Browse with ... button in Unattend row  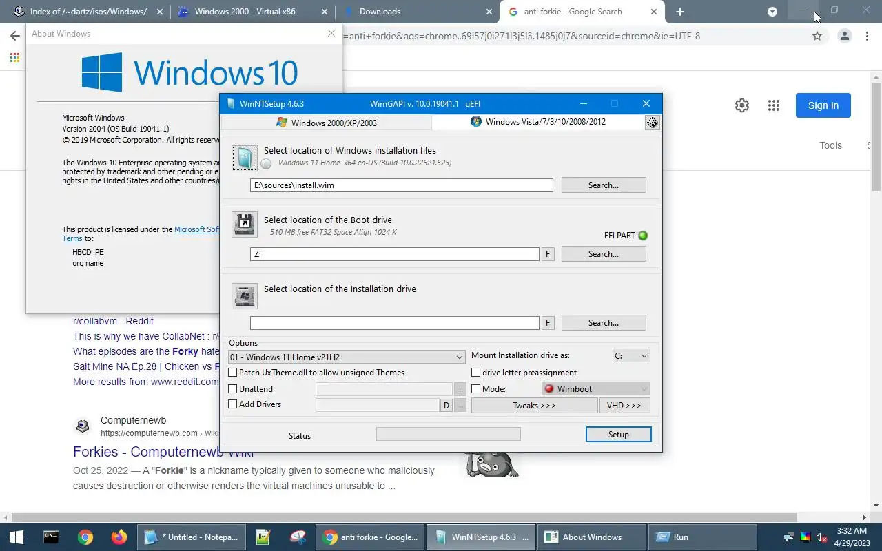[x=460, y=390]
